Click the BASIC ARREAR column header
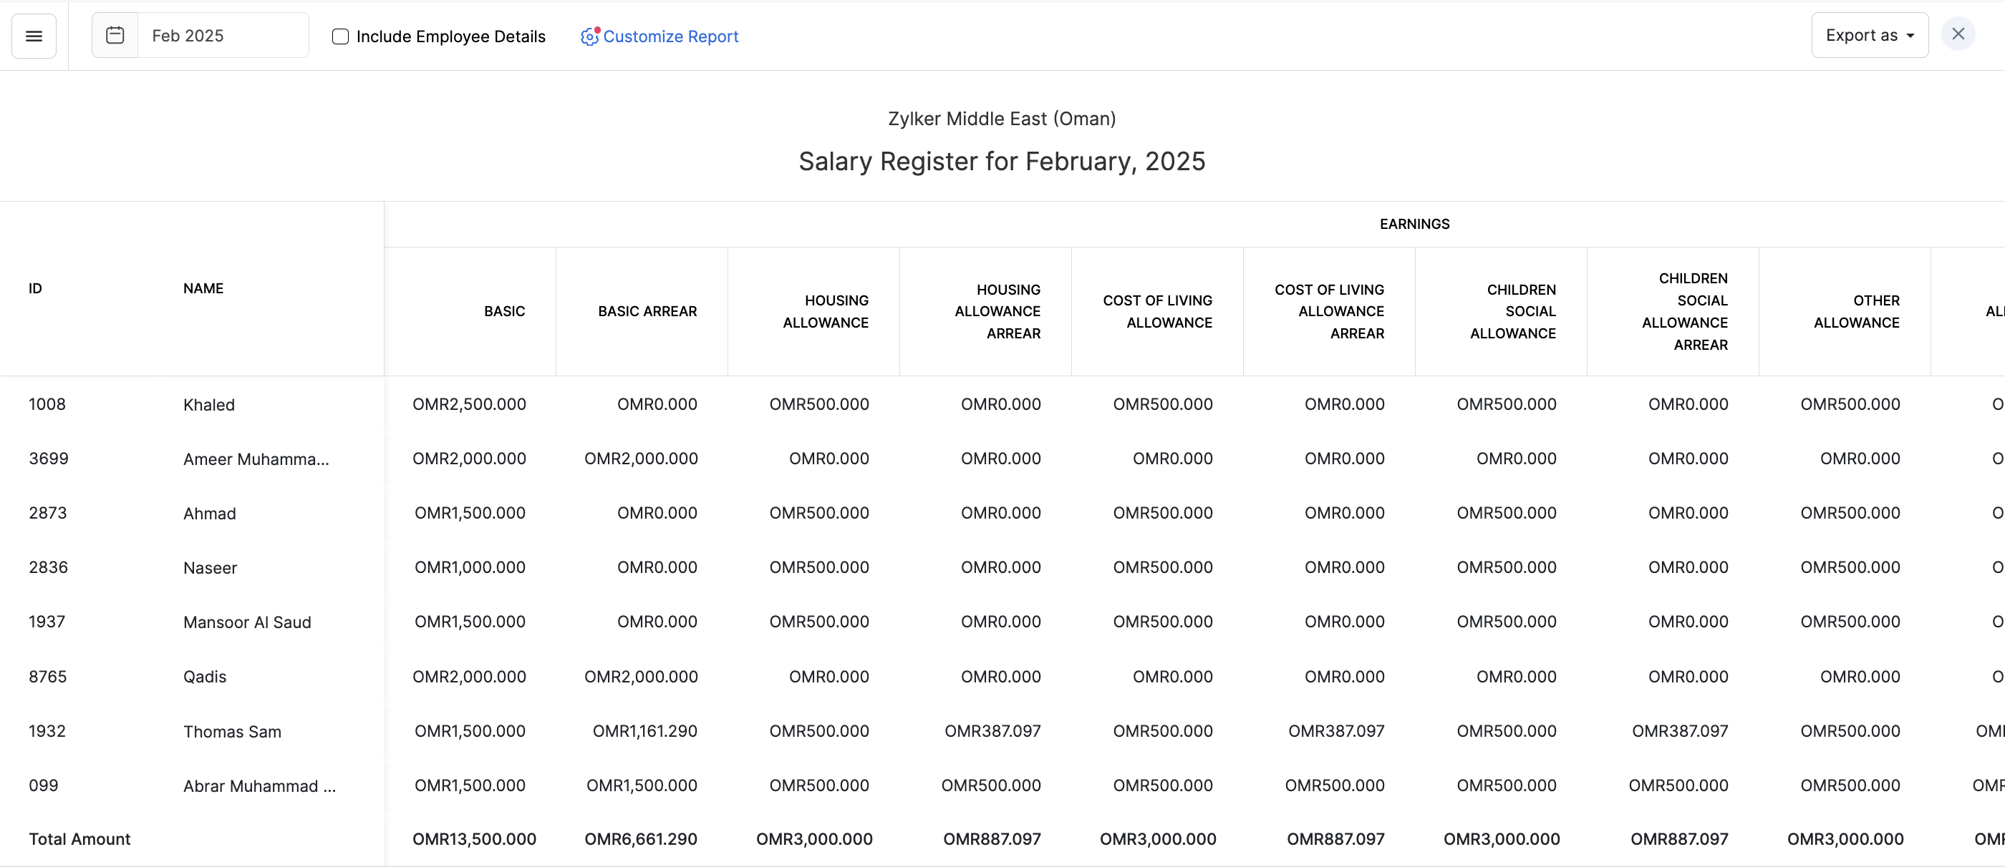This screenshot has width=2005, height=867. tap(647, 311)
